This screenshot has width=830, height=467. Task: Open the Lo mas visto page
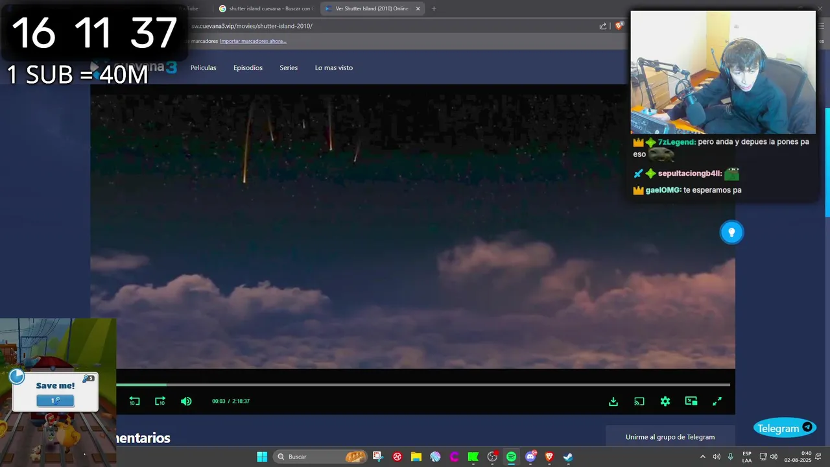(334, 67)
